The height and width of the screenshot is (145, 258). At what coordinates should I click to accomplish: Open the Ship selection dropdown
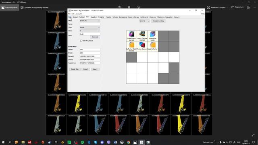(90, 21)
